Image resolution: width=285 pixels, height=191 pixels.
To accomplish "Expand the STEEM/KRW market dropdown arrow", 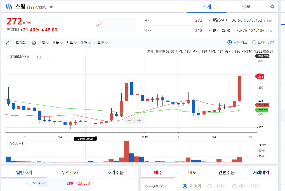I will tap(51, 8).
